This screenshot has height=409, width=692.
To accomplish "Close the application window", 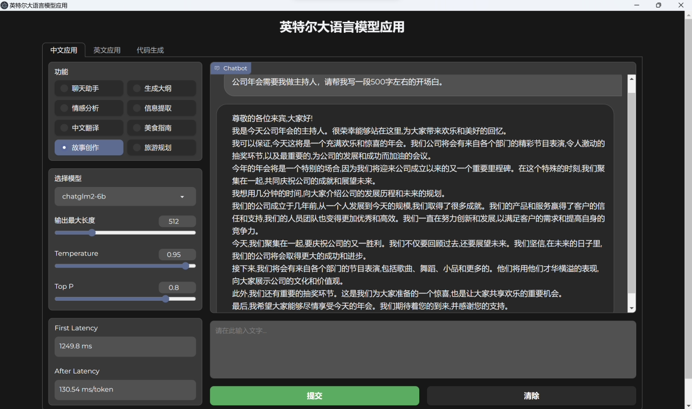I will pos(681,5).
